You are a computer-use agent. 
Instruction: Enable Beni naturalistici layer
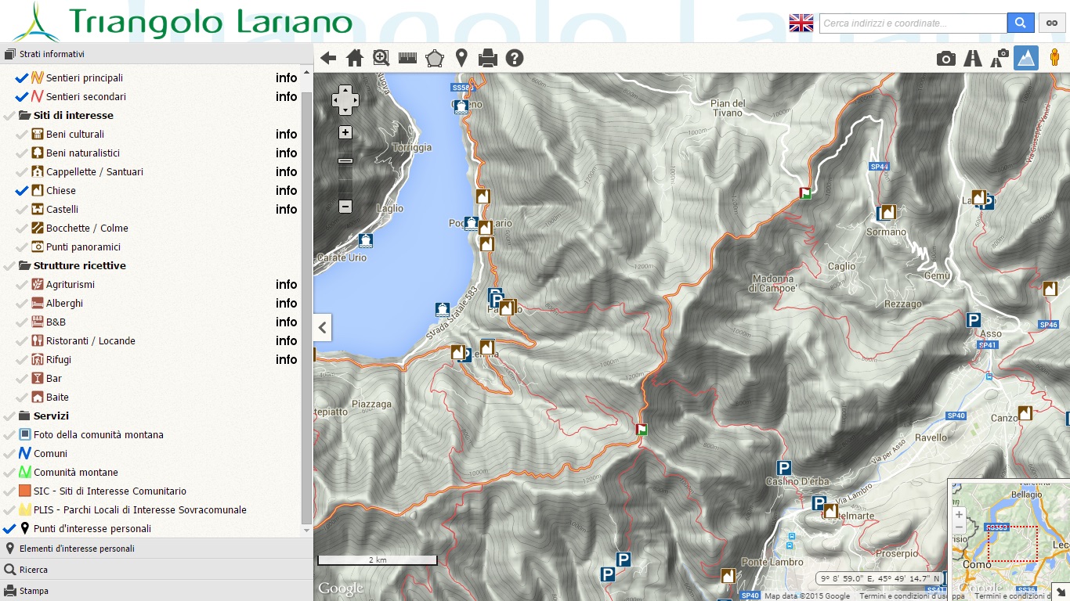click(x=22, y=153)
